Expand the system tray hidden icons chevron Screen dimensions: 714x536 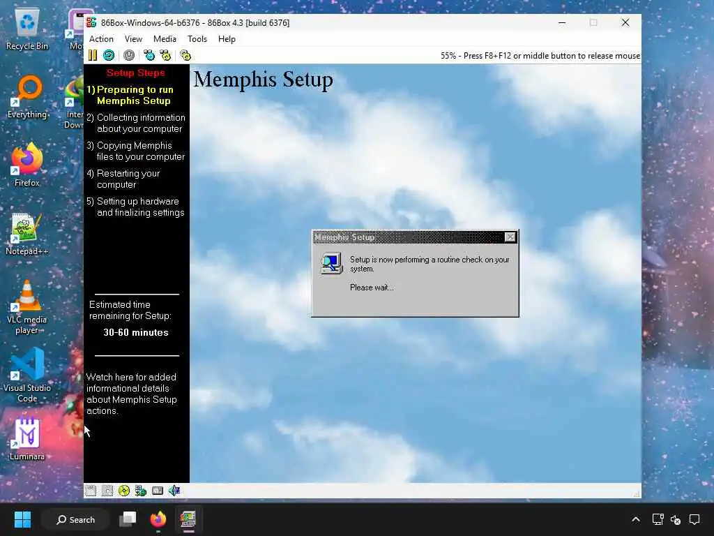(636, 519)
